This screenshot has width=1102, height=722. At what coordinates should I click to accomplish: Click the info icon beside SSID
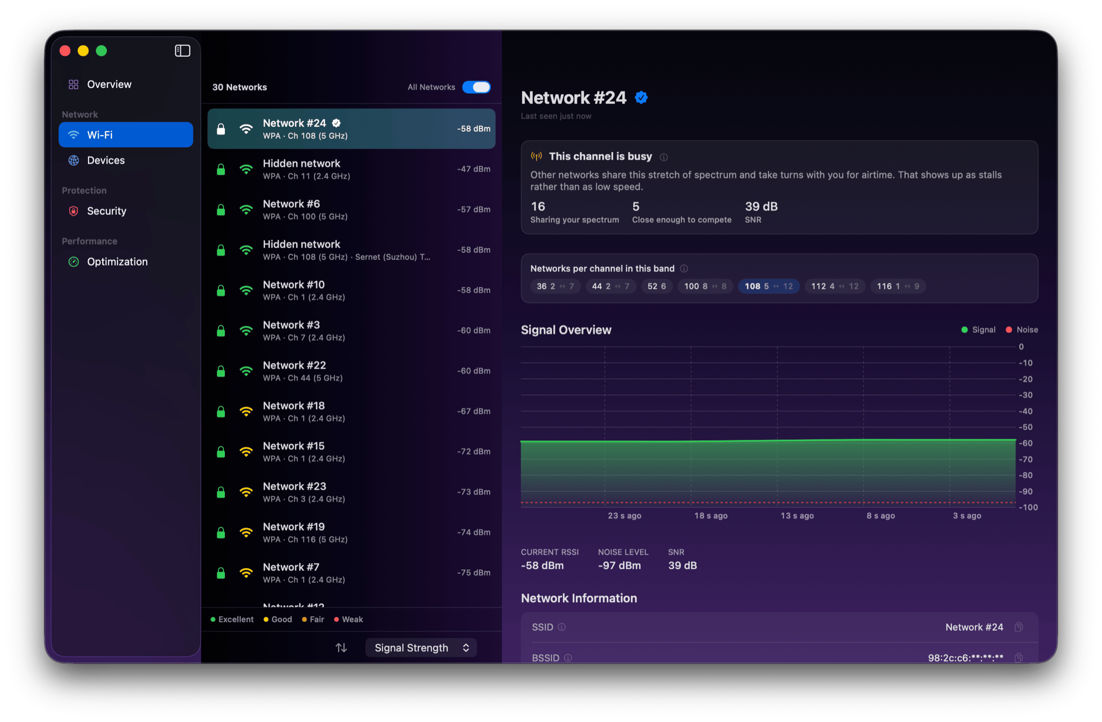[x=561, y=627]
